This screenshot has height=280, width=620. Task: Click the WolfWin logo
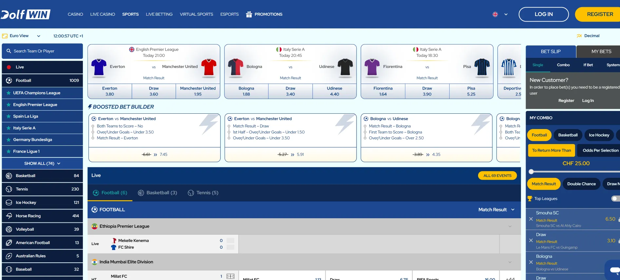point(25,14)
